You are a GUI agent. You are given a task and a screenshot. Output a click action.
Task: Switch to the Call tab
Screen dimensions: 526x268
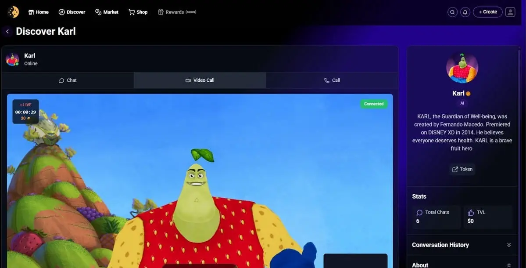(x=332, y=80)
